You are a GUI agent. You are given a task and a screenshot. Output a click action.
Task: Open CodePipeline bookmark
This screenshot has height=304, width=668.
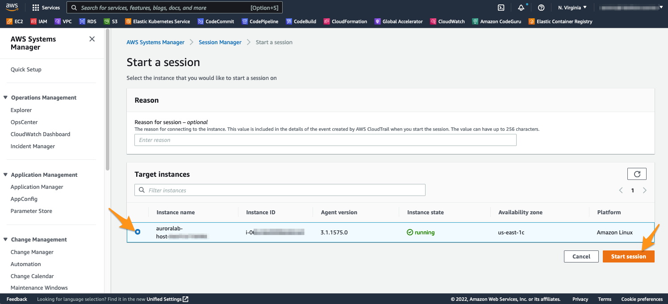click(x=260, y=21)
